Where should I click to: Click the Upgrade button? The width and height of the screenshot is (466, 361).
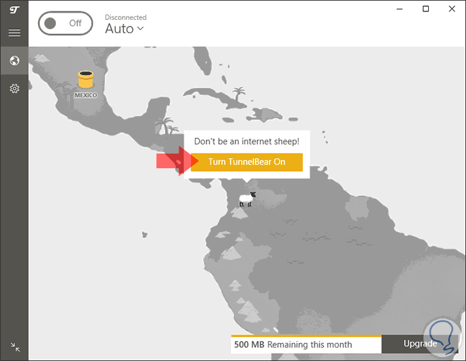click(420, 344)
